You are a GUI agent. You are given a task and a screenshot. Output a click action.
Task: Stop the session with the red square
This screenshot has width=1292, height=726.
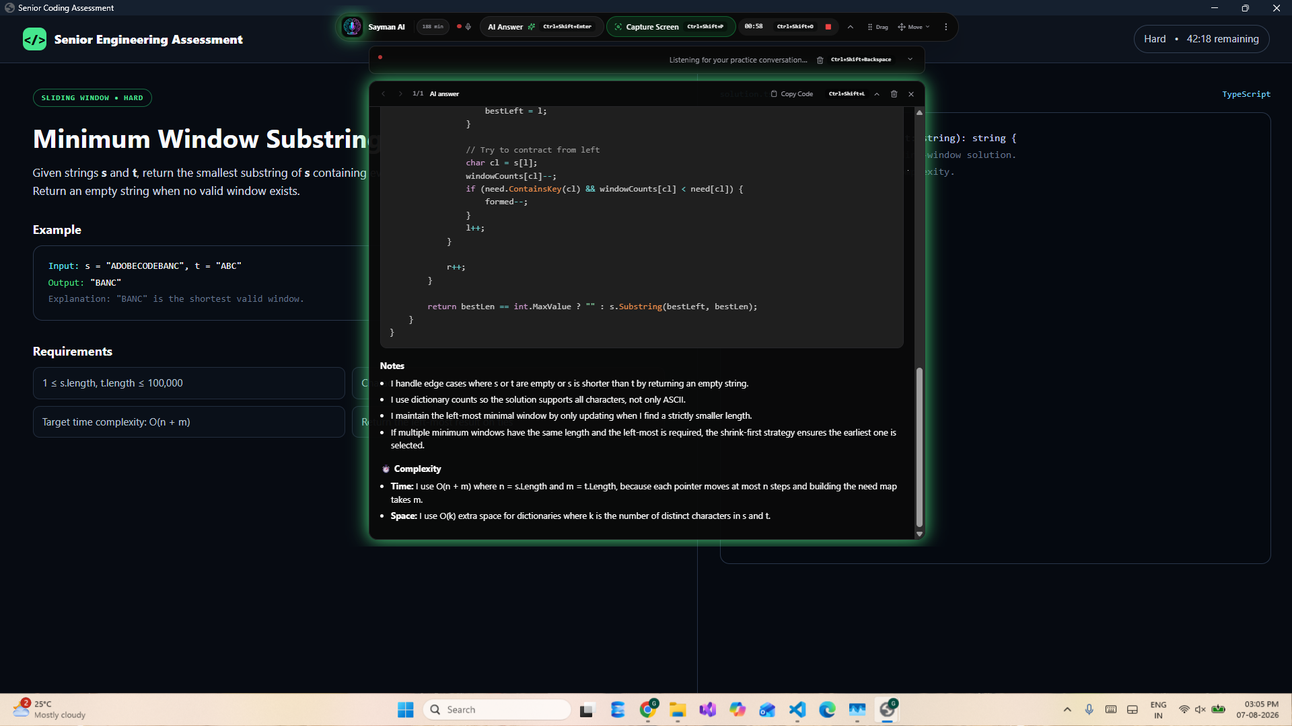click(x=828, y=27)
